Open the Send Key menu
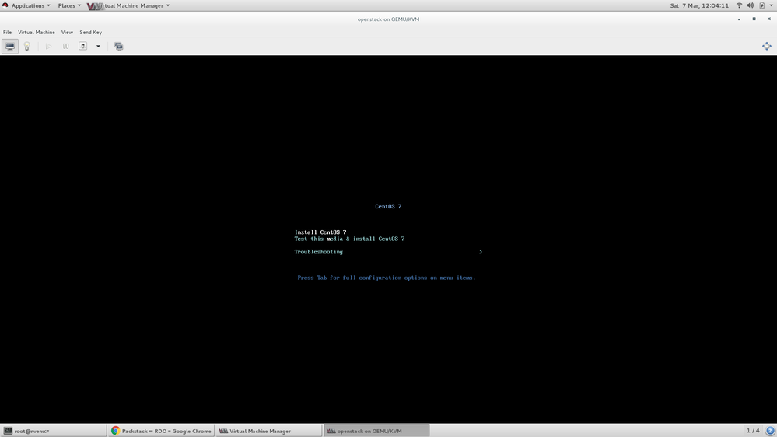Image resolution: width=777 pixels, height=437 pixels. coord(90,33)
